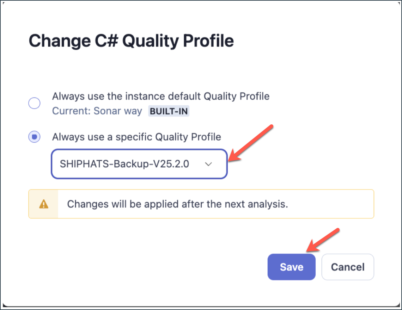
Task: Choose the specific Quality Profile radio button
Action: pyautogui.click(x=34, y=137)
